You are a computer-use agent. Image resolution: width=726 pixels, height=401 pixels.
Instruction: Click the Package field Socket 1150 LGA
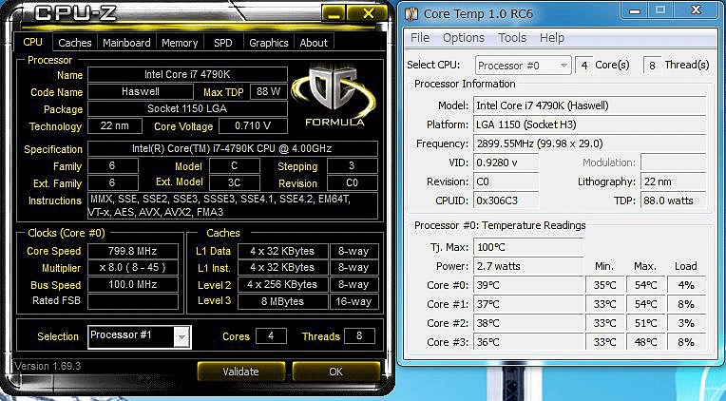(187, 109)
